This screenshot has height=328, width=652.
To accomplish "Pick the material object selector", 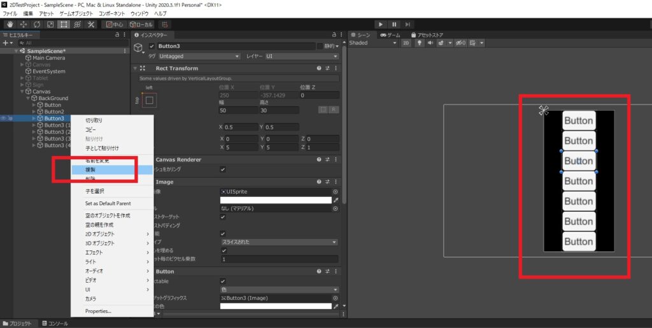I will 335,208.
